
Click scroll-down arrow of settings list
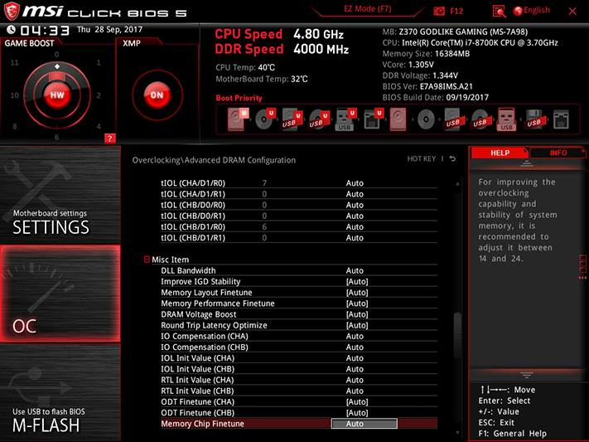click(457, 433)
